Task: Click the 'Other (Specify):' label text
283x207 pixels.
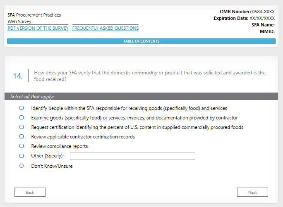Action: click(x=48, y=156)
